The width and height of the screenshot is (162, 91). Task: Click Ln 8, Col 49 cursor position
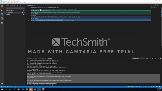coord(132,87)
